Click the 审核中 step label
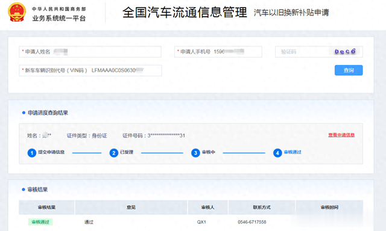The image size is (386, 231). [x=209, y=152]
